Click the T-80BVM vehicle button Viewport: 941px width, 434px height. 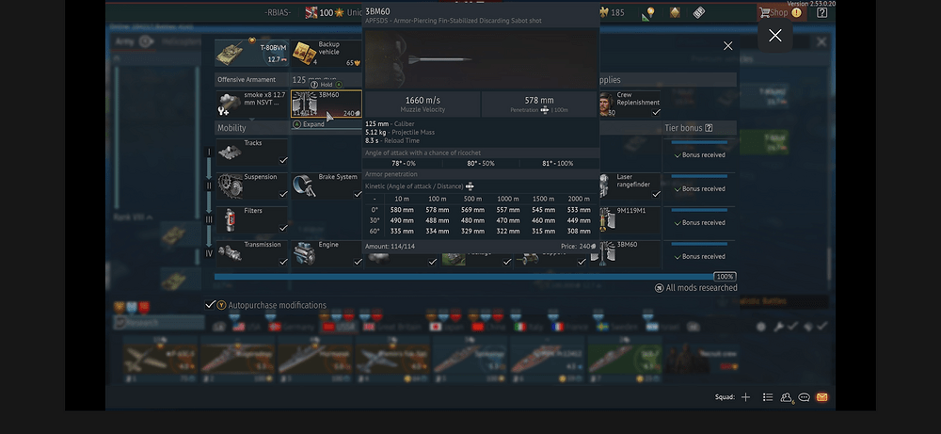coord(248,53)
